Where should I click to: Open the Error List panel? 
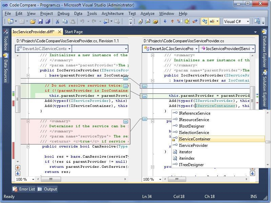[x=24, y=189]
